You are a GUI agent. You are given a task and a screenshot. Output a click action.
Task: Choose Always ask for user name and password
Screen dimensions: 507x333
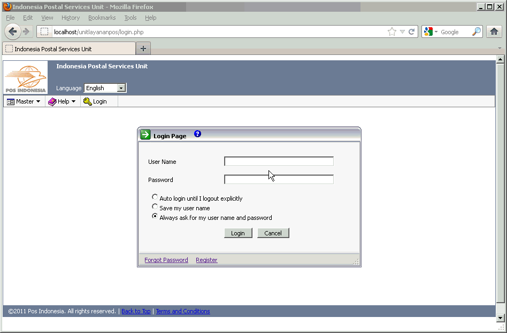(155, 216)
